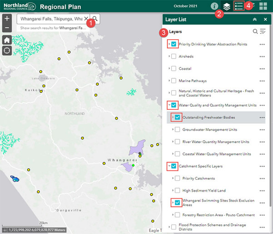Screen dimensions: 273x234
Task: Zoom in on the map
Action: (x=7, y=18)
